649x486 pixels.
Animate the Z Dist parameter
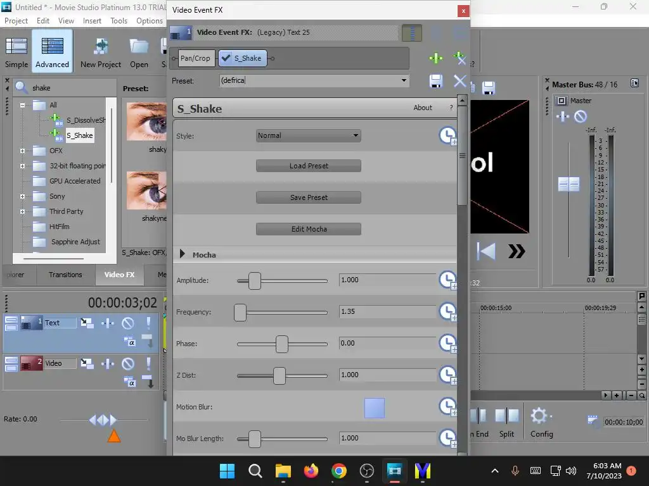coord(448,375)
